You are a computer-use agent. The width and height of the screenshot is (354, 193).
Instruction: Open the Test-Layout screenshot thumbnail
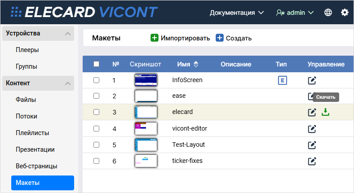(146, 145)
